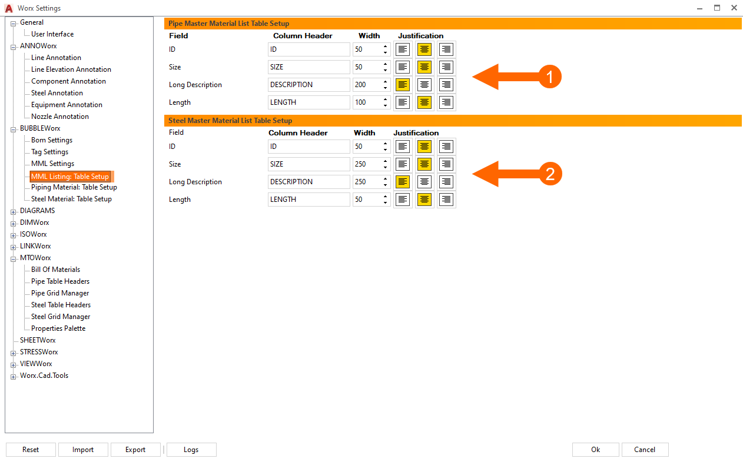The image size is (743, 465).
Task: Expand the DIMWorx tree node
Action: (13, 223)
